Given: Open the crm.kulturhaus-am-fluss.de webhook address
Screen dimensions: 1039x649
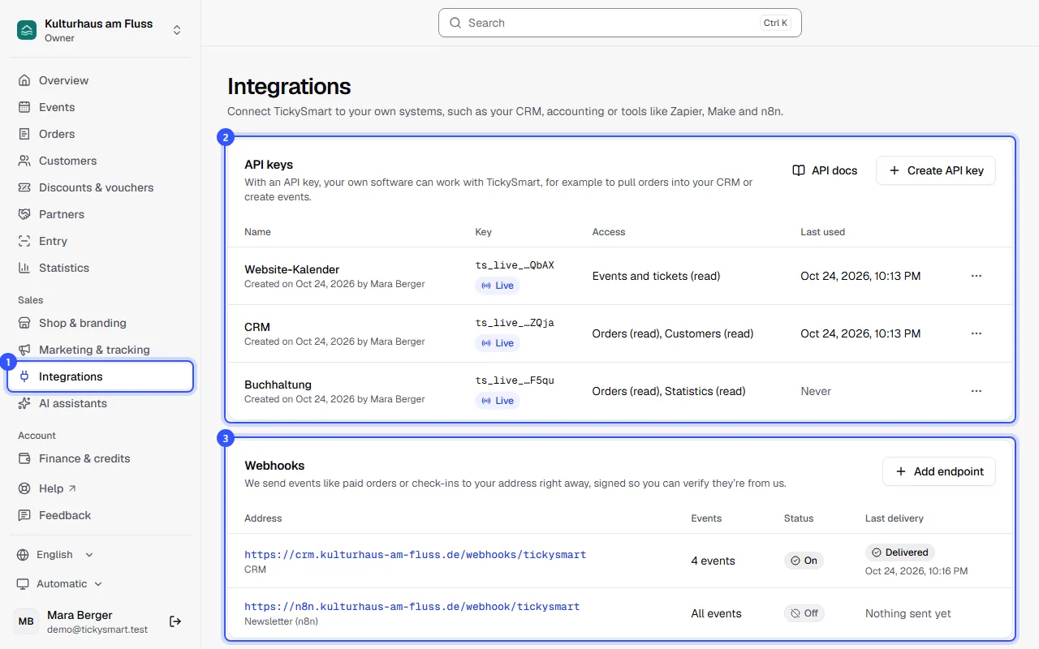Looking at the screenshot, I should (x=416, y=555).
